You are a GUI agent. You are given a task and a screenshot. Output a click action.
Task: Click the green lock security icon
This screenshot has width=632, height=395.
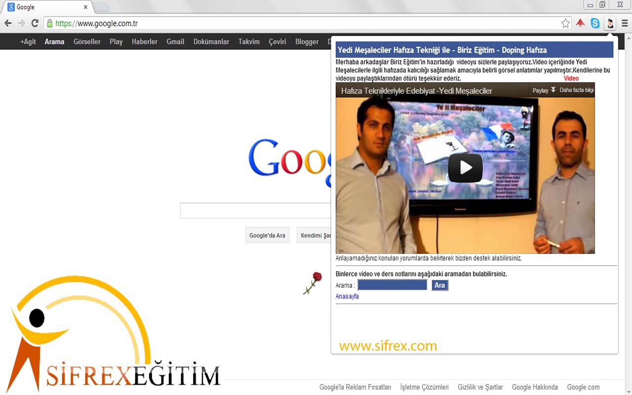[x=49, y=23]
